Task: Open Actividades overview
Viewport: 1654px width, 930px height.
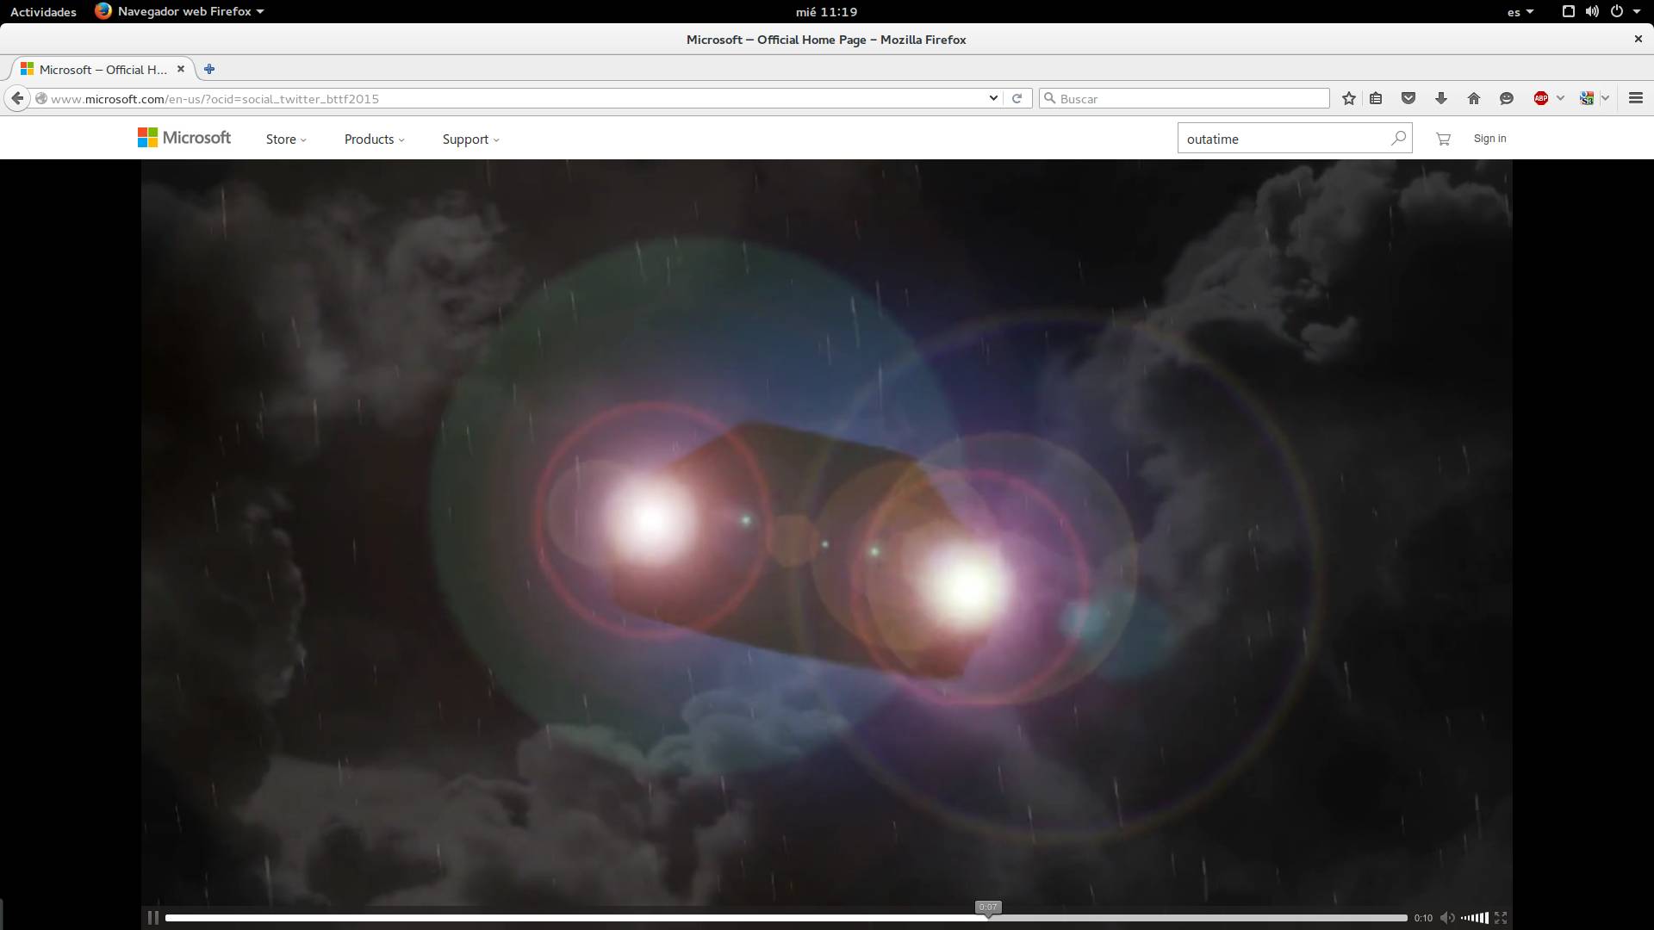Action: click(43, 11)
